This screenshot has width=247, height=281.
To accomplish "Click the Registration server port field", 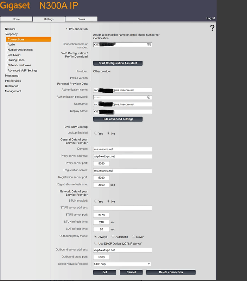I will tap(101, 178).
